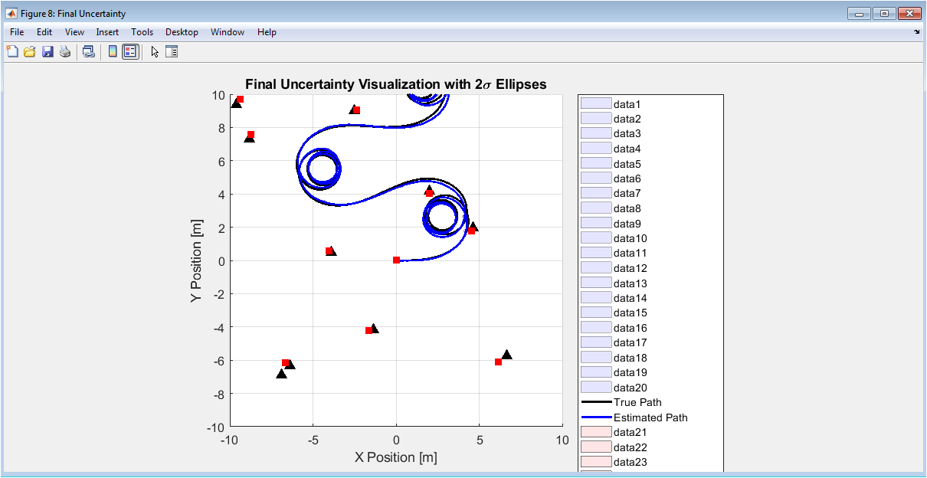
Task: Select the data3 legend label
Action: 627,133
